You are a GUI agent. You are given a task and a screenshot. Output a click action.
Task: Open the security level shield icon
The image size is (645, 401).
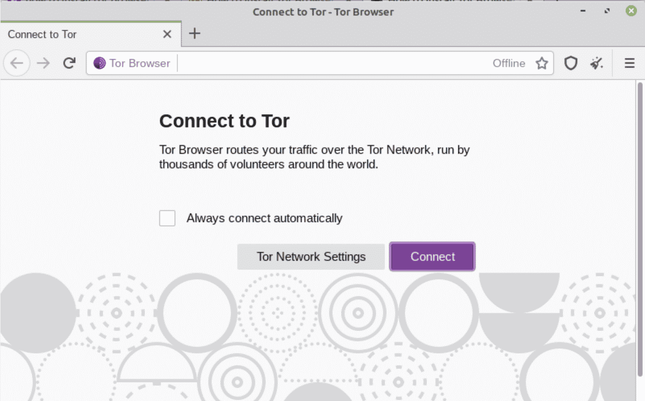[x=570, y=63]
